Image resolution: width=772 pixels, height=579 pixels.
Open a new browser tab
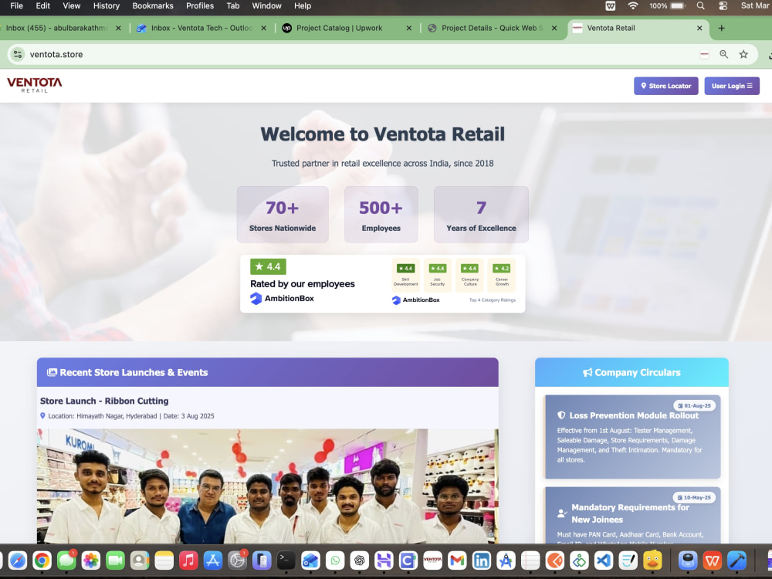click(721, 28)
